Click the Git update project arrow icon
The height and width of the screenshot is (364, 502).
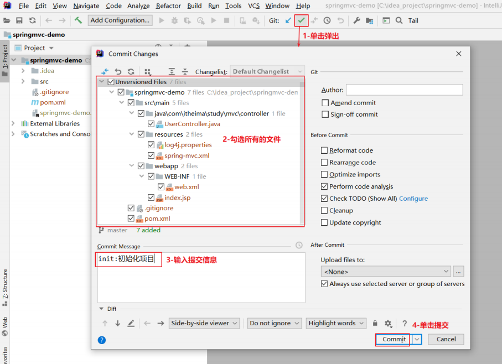(288, 20)
